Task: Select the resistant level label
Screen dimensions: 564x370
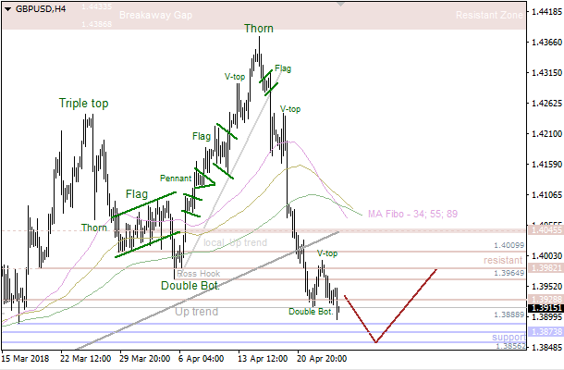Action: pyautogui.click(x=503, y=261)
